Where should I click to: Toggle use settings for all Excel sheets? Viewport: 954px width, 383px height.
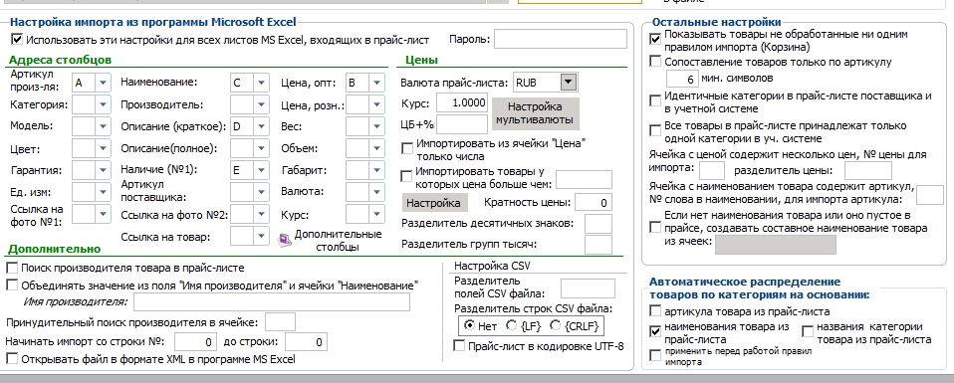pos(16,40)
